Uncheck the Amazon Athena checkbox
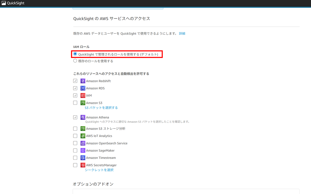 (75, 117)
